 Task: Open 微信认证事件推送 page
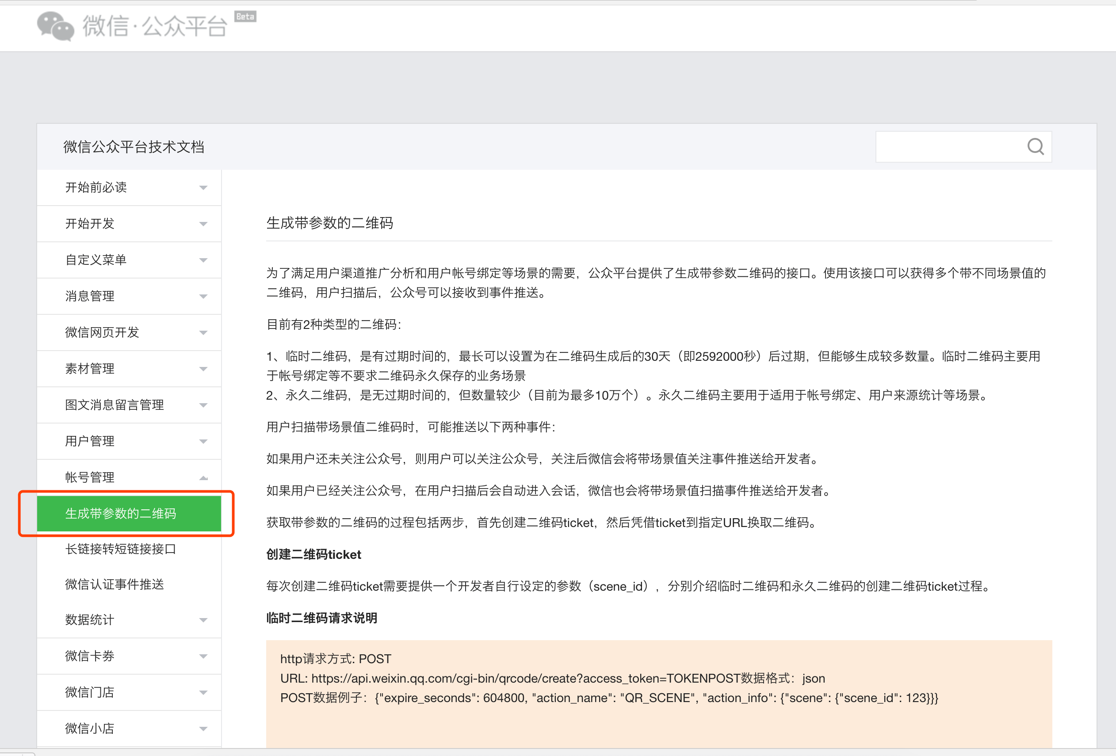click(115, 584)
